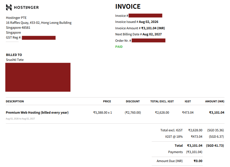Click the '(SGD 6.37)' value

pos(216,137)
